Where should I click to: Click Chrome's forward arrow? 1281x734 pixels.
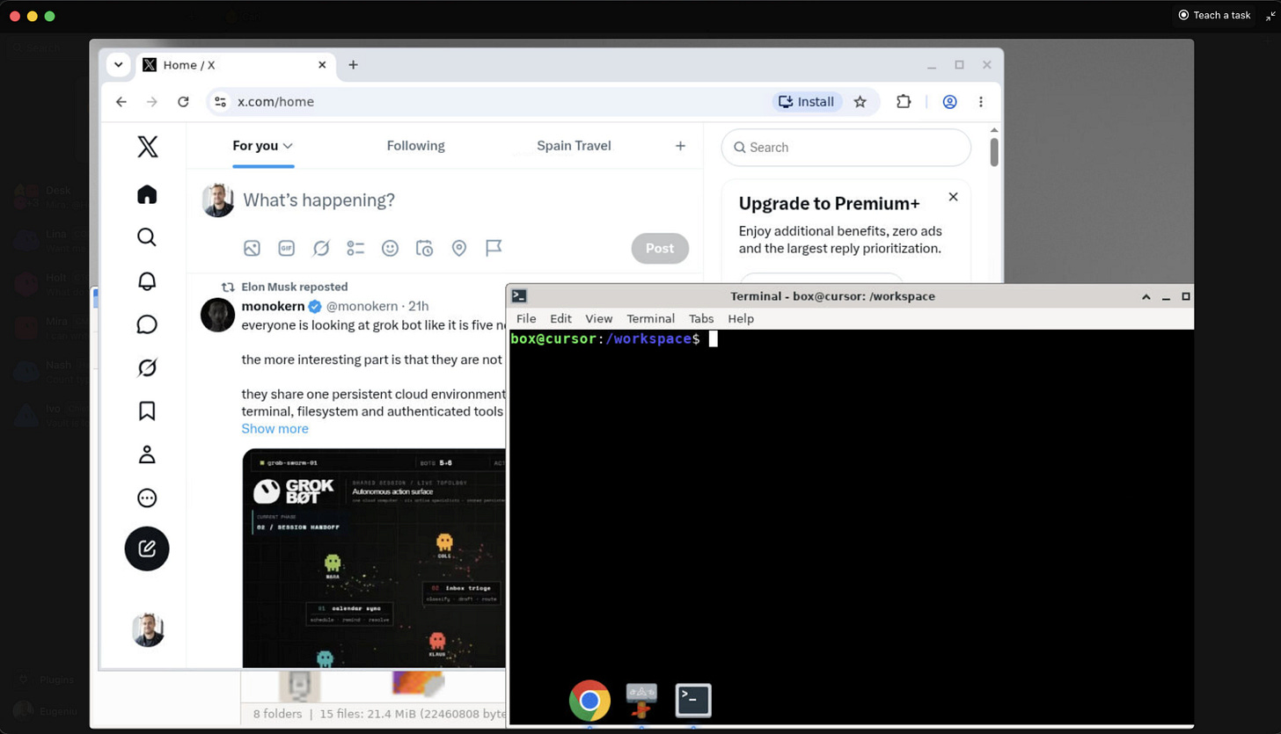pyautogui.click(x=152, y=102)
